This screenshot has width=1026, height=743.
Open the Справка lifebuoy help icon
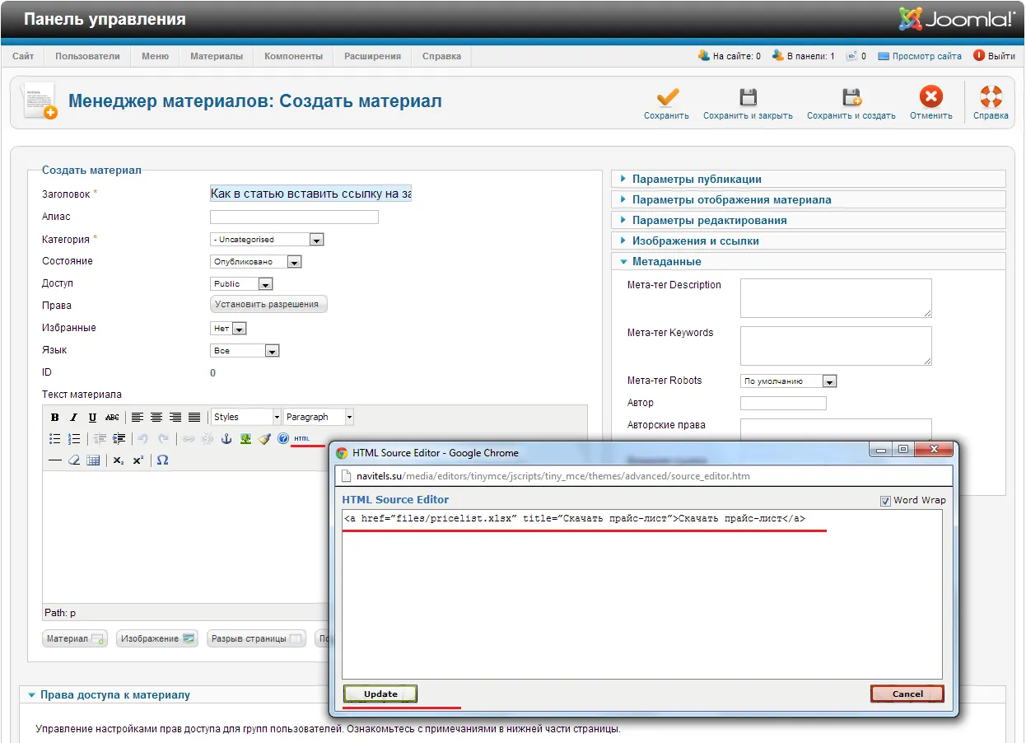991,97
